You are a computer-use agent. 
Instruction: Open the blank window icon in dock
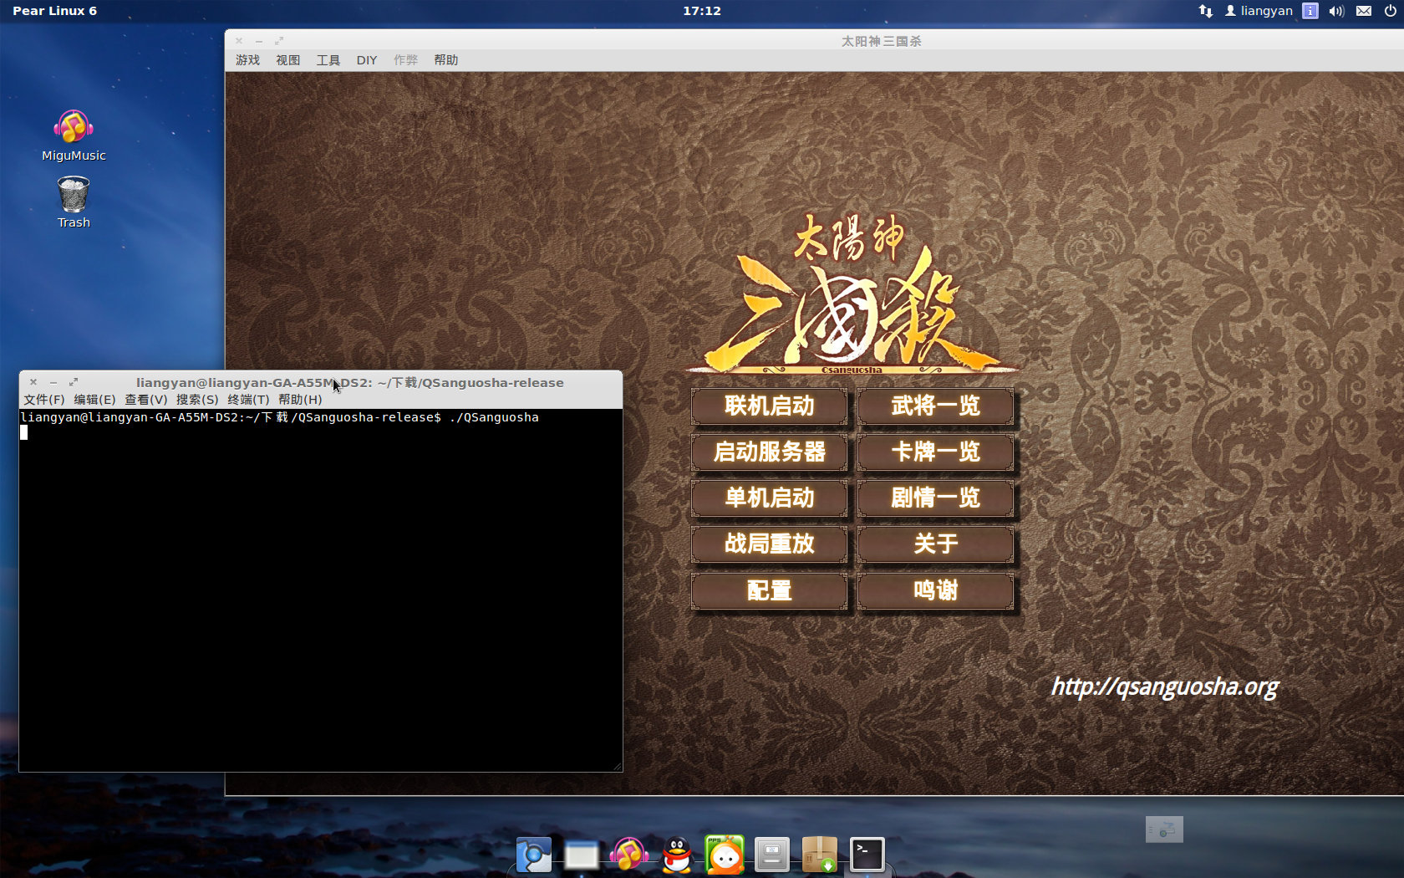tap(581, 855)
